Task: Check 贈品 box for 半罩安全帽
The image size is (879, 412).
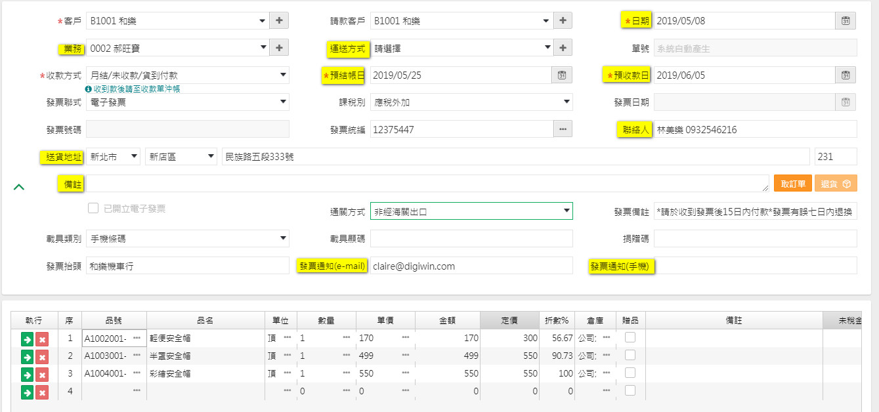Action: [630, 355]
